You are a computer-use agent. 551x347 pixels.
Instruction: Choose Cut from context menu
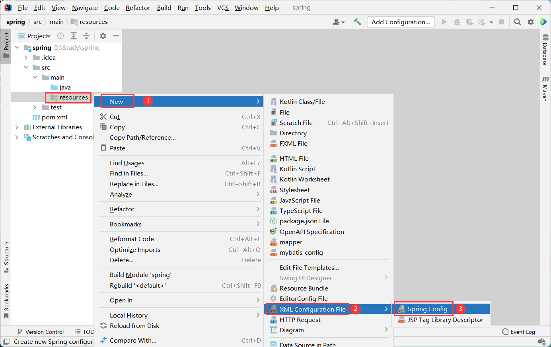[179, 117]
